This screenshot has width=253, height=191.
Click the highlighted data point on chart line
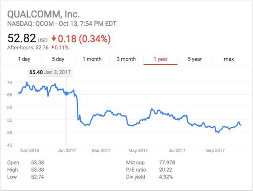tap(67, 93)
